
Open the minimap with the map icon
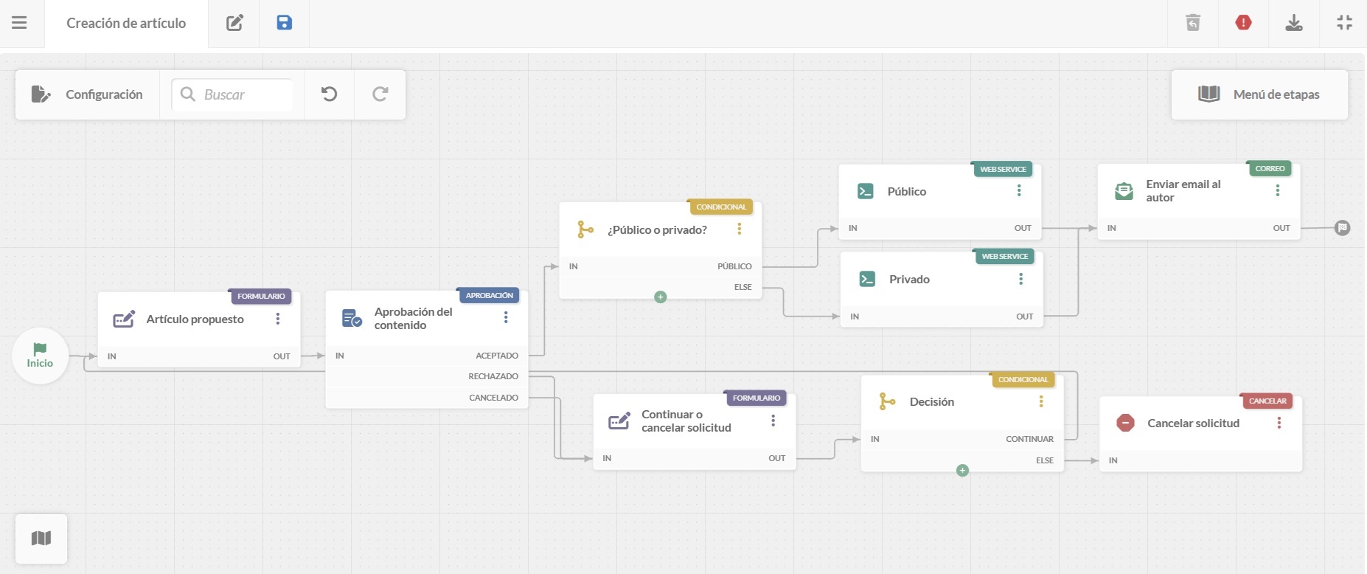[41, 539]
